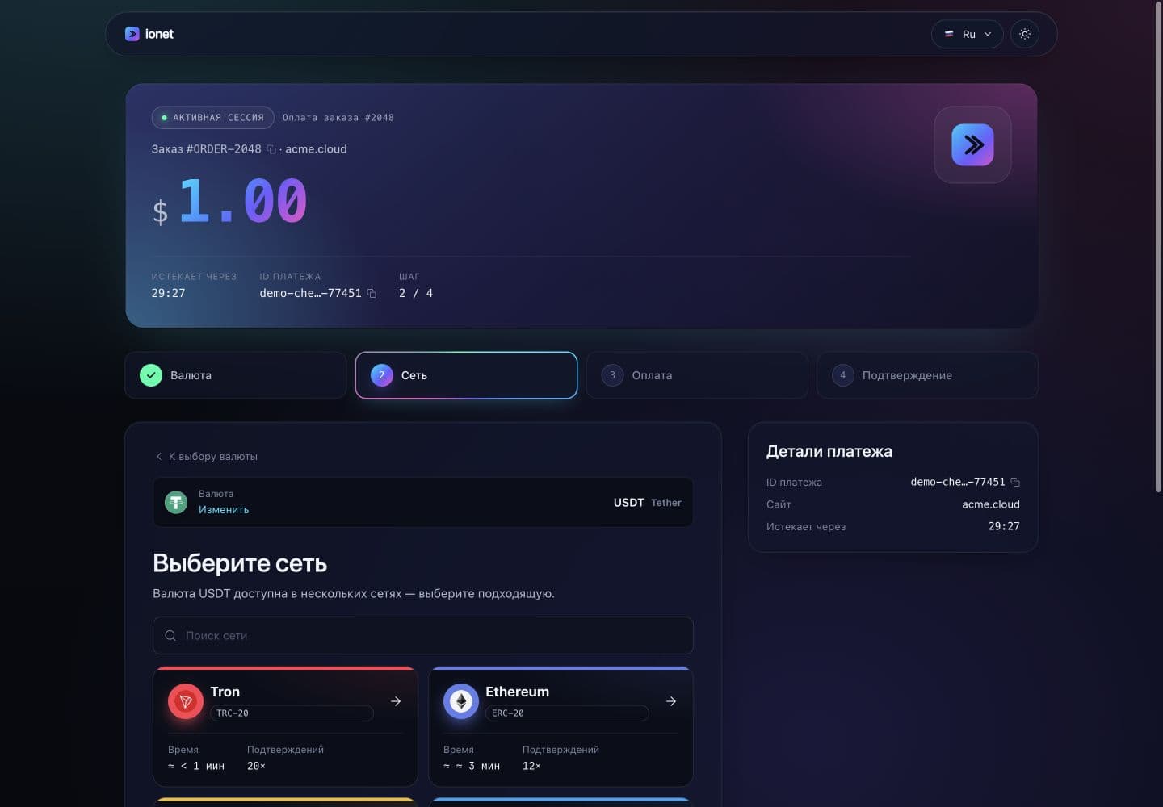Focus the Поиск сети search field

click(x=423, y=636)
